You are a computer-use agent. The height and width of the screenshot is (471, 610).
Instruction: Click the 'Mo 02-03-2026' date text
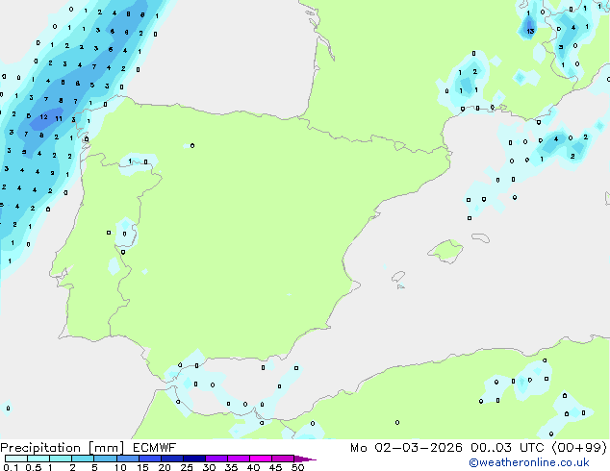(x=406, y=448)
